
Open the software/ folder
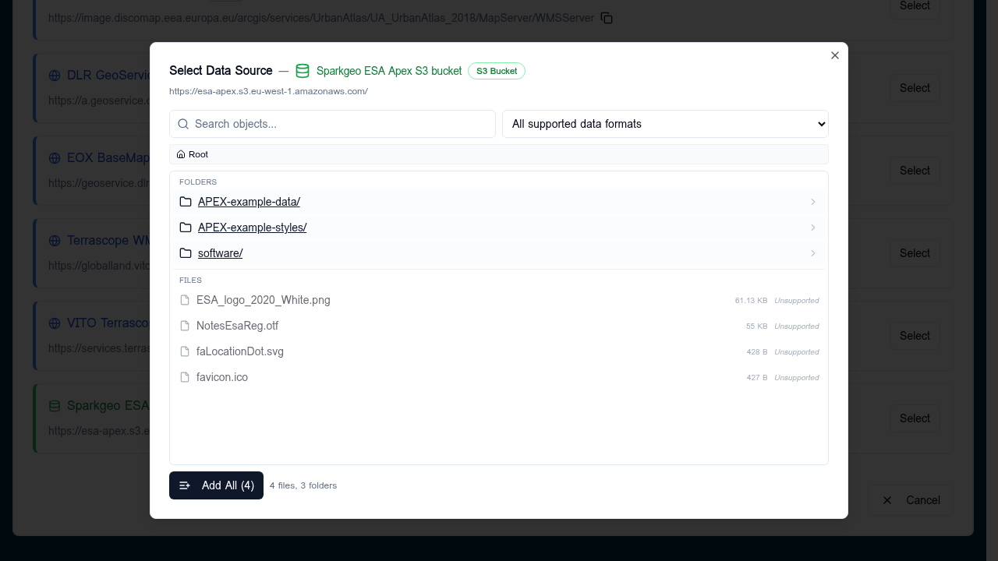pyautogui.click(x=499, y=253)
